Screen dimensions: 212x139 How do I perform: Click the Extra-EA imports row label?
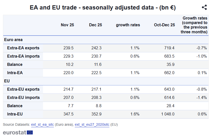coord(23,56)
